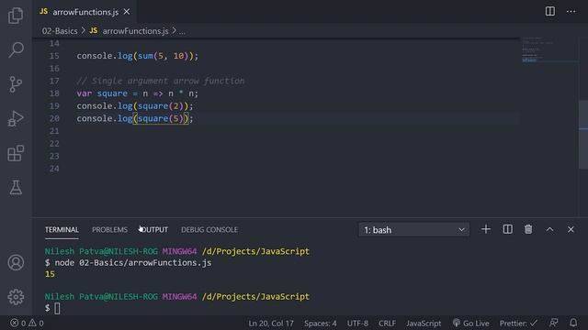Open notifications bell icon

pyautogui.click(x=573, y=323)
